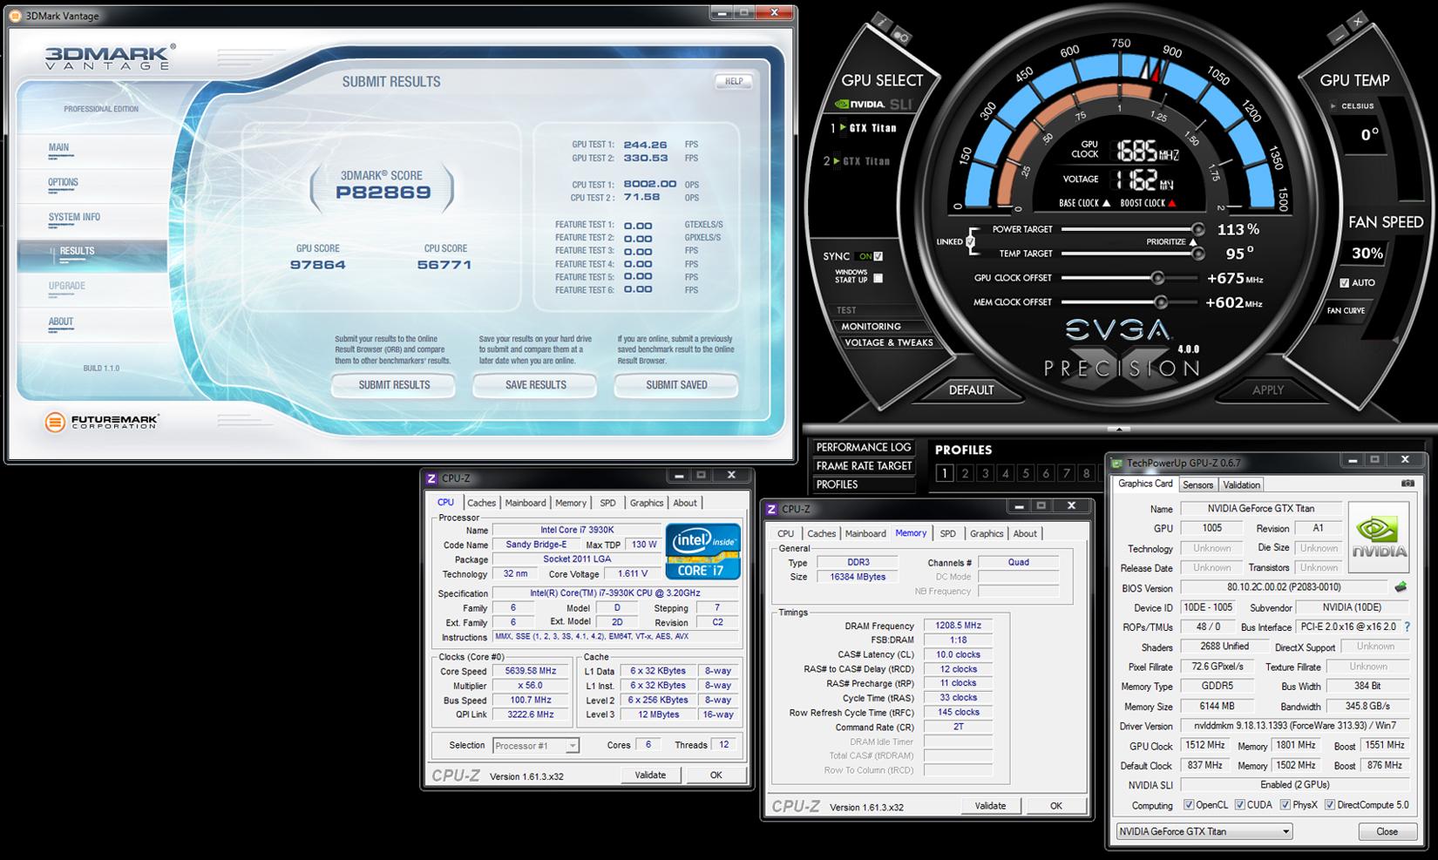The height and width of the screenshot is (860, 1438).
Task: Click the BIOS save chip icon in GPU-Z
Action: point(1401,587)
